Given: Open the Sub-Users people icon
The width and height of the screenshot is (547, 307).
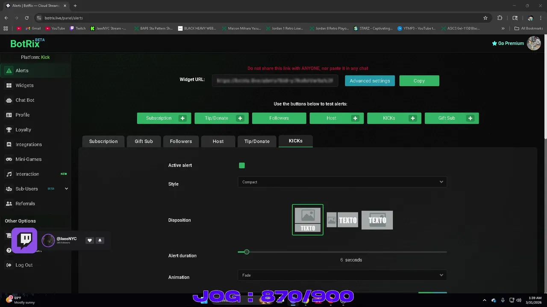Looking at the screenshot, I should 9,189.
